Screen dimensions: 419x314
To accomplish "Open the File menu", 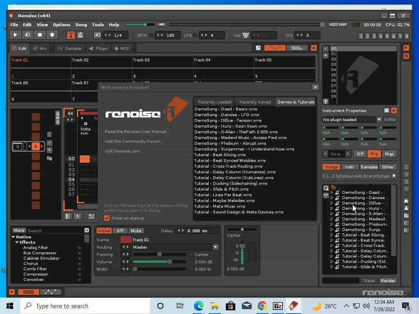I will [x=14, y=25].
